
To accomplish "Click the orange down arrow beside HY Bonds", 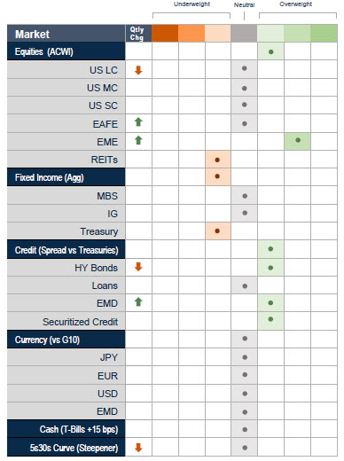I will pos(138,267).
